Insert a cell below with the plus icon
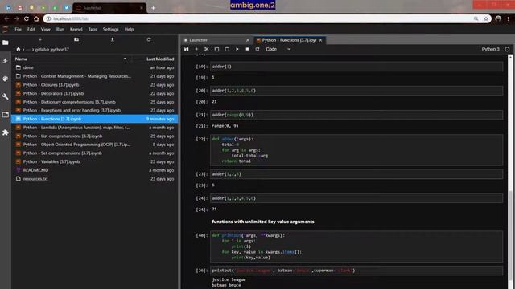The width and height of the screenshot is (515, 289). (196, 49)
